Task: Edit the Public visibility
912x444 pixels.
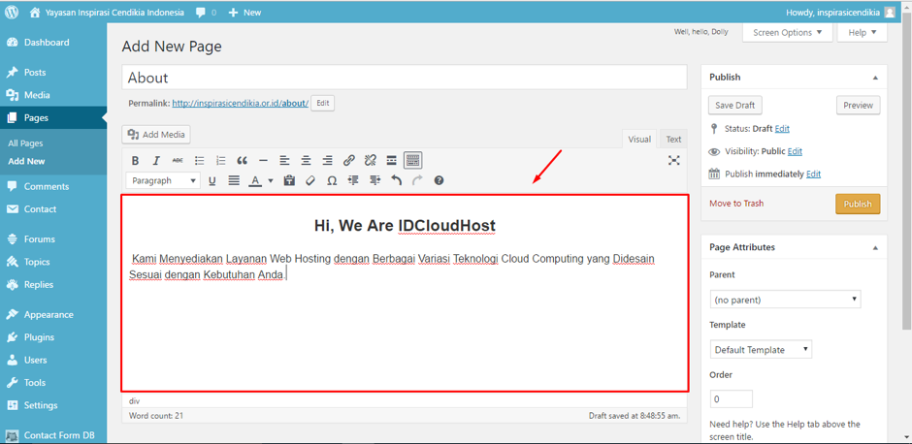Action: coord(795,151)
